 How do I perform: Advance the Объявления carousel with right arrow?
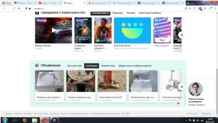(182, 87)
